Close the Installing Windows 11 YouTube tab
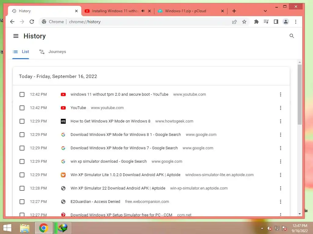This screenshot has width=313, height=234. [149, 11]
